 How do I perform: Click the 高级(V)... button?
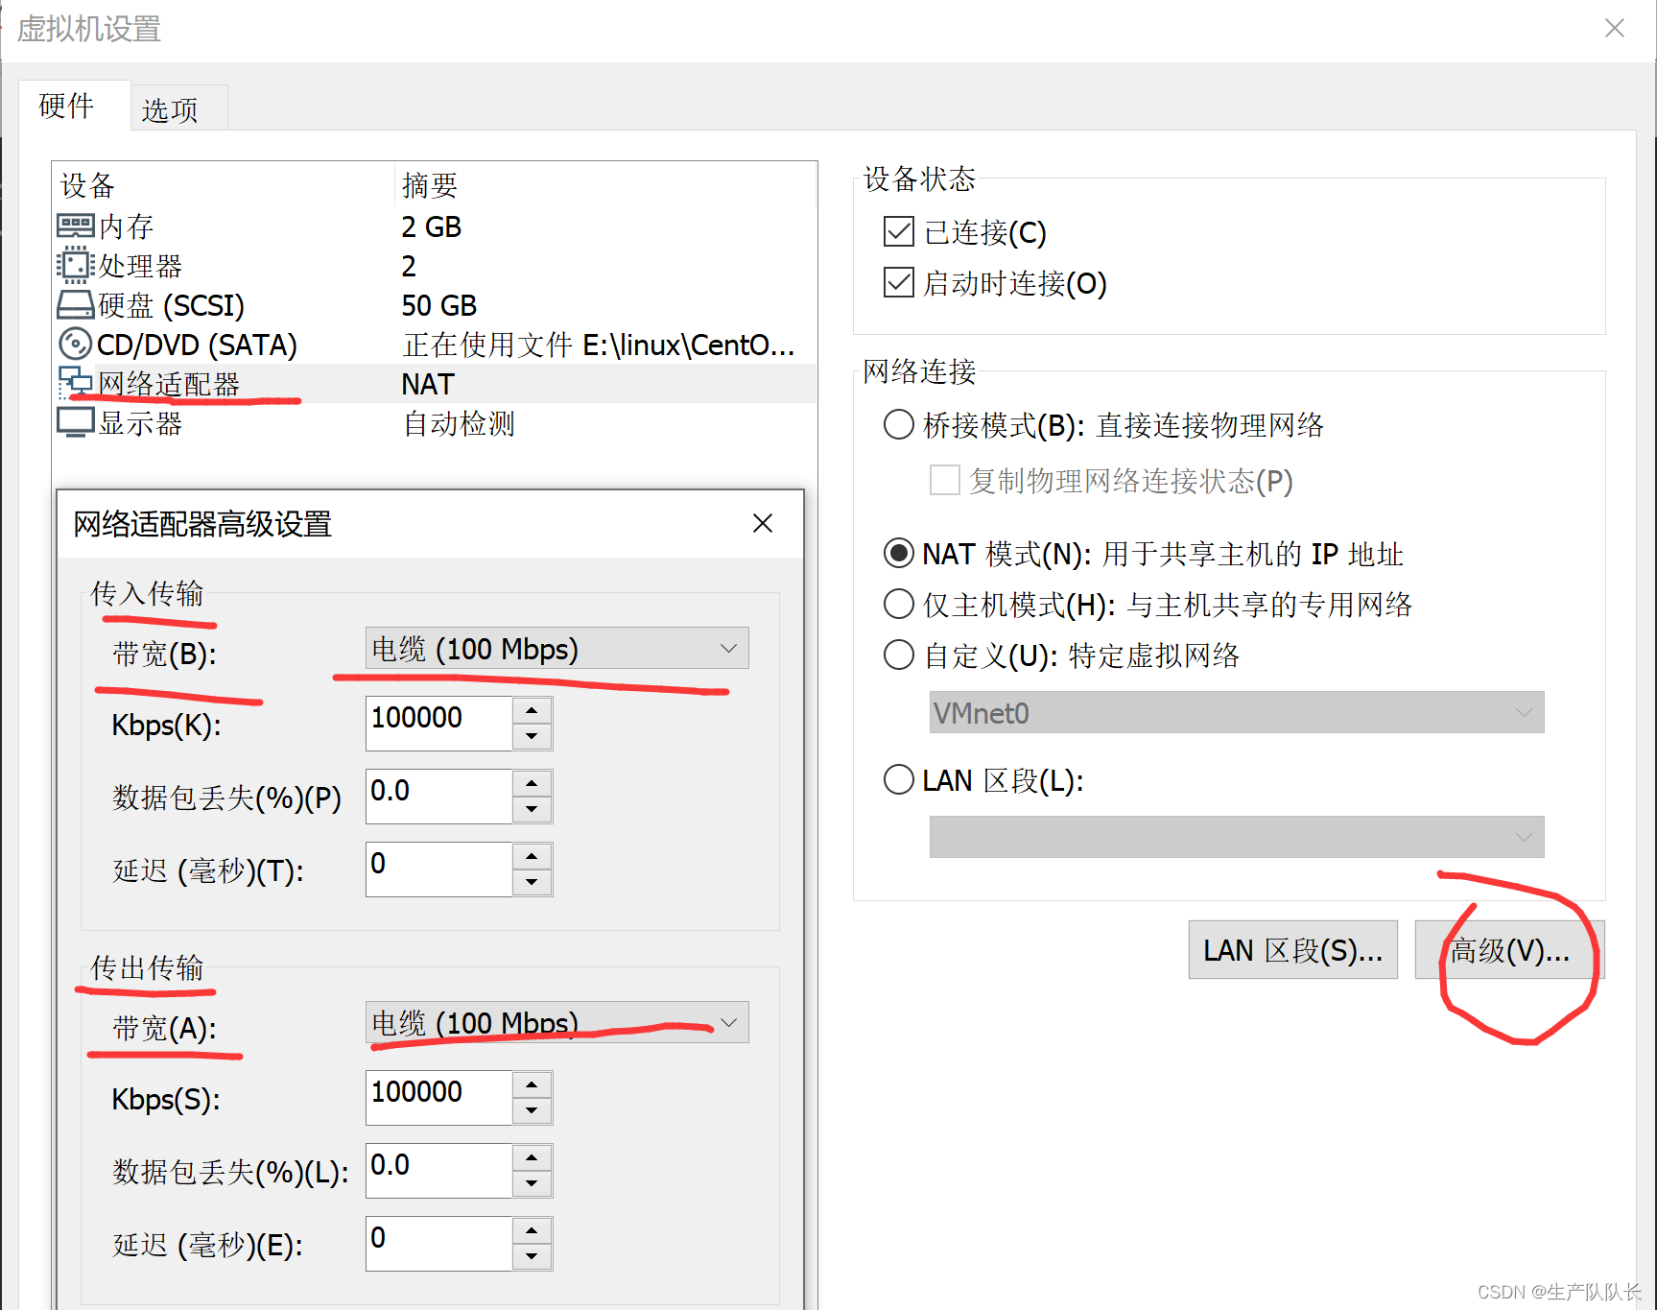coord(1509,950)
